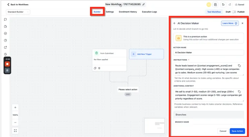Open the comments icon in left sidebar

[x=6, y=20]
